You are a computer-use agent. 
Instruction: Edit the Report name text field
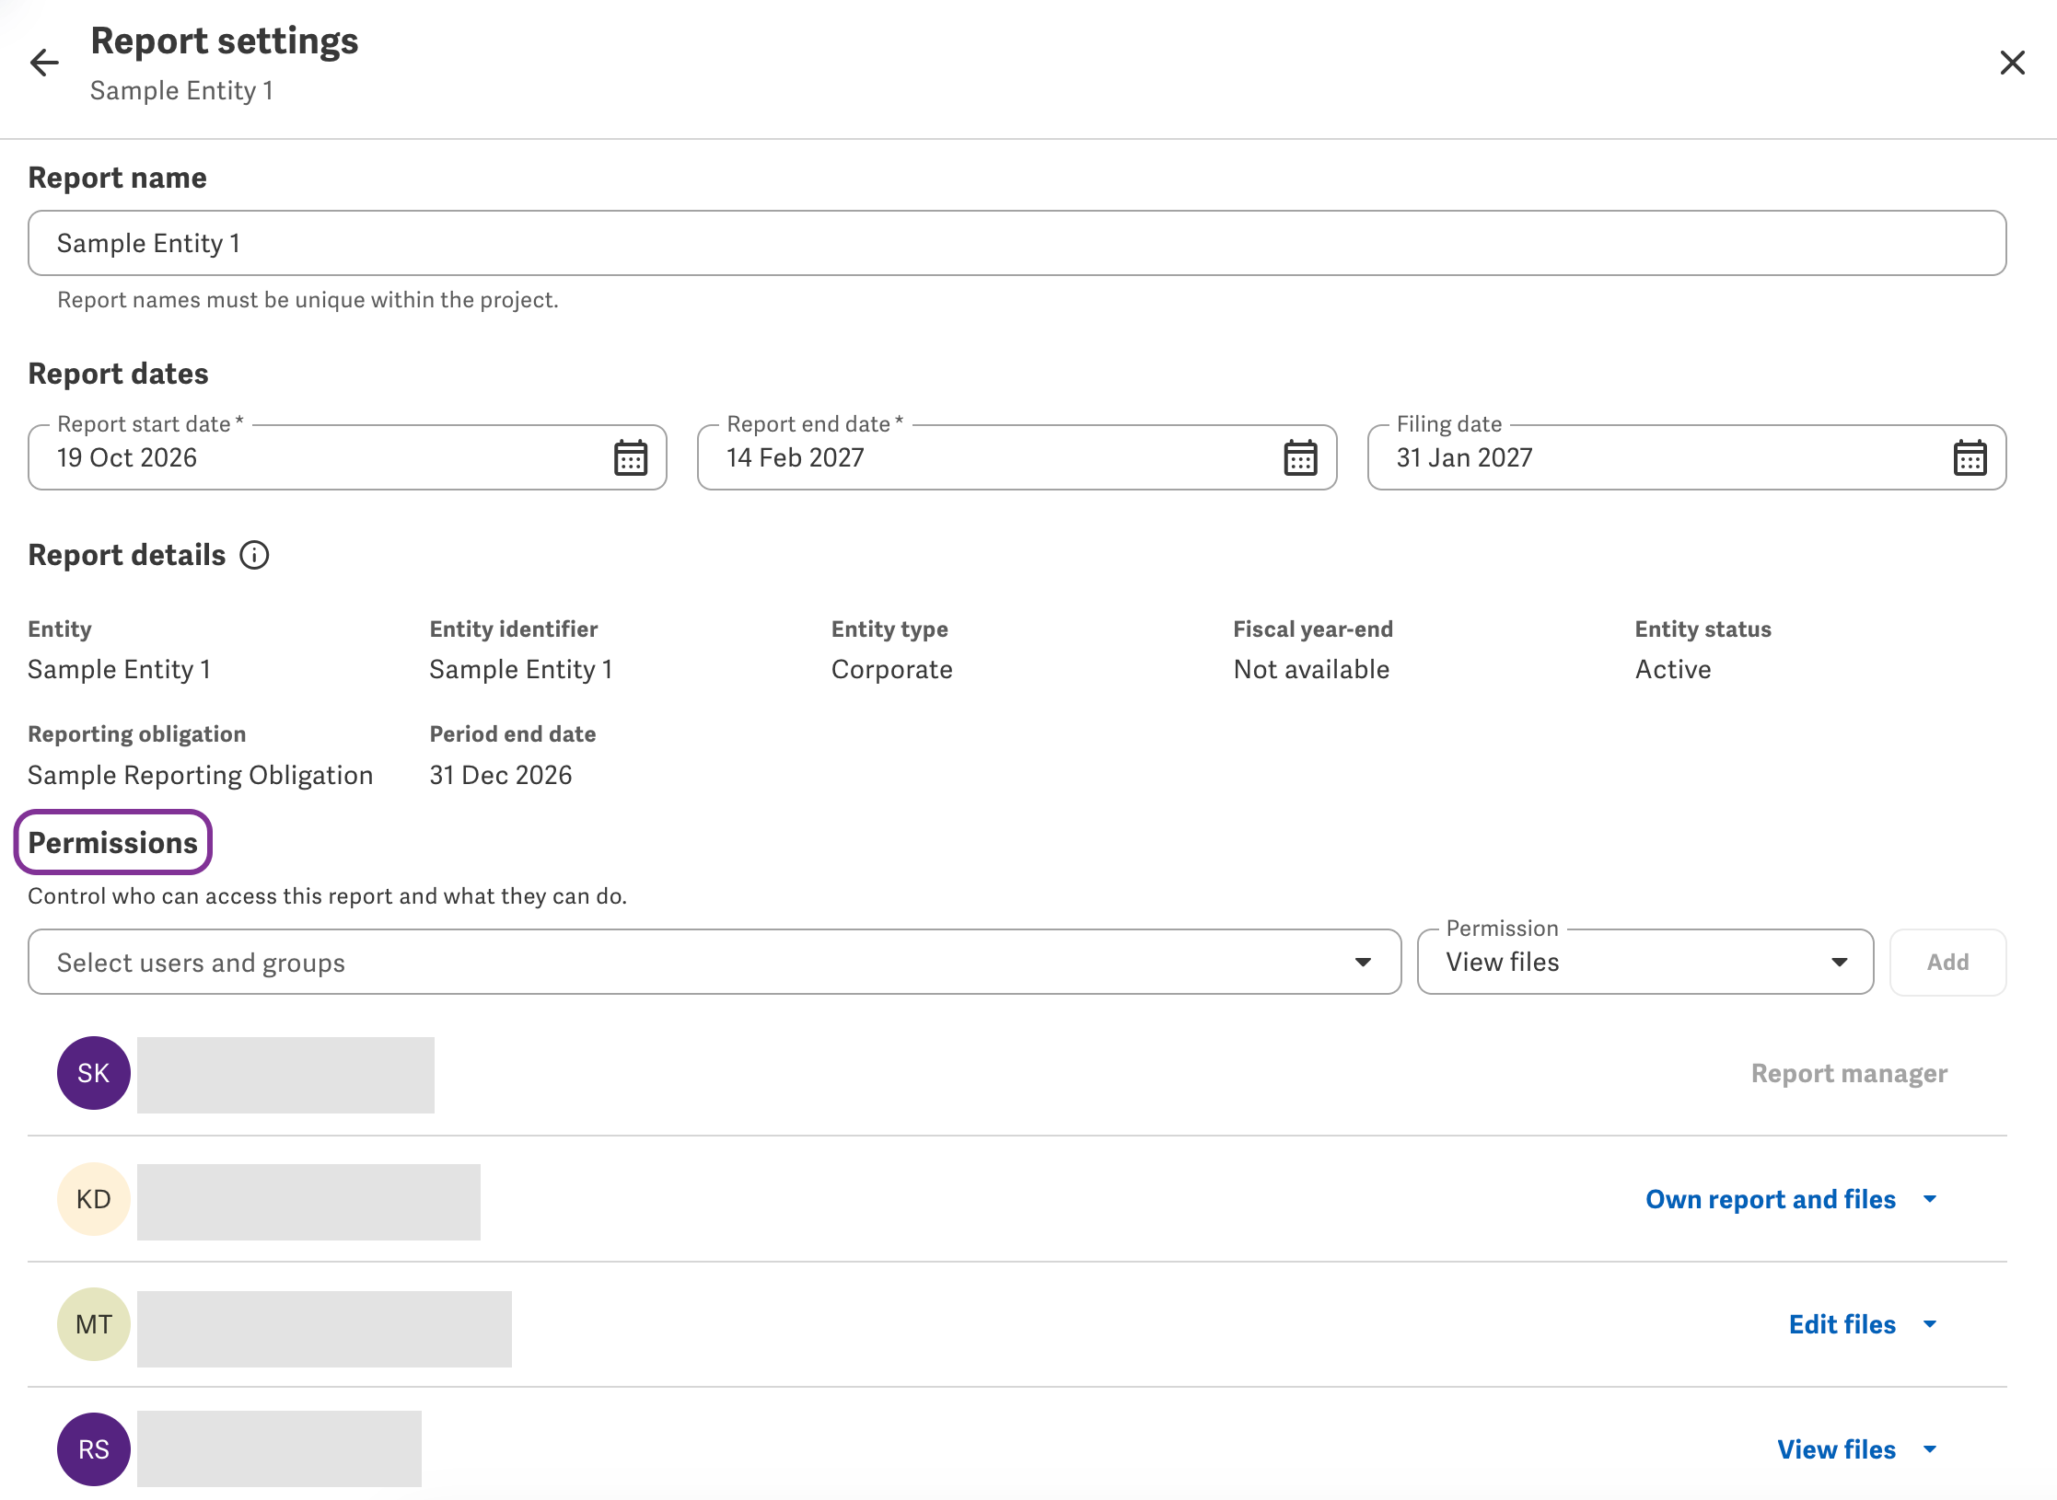click(x=1017, y=243)
